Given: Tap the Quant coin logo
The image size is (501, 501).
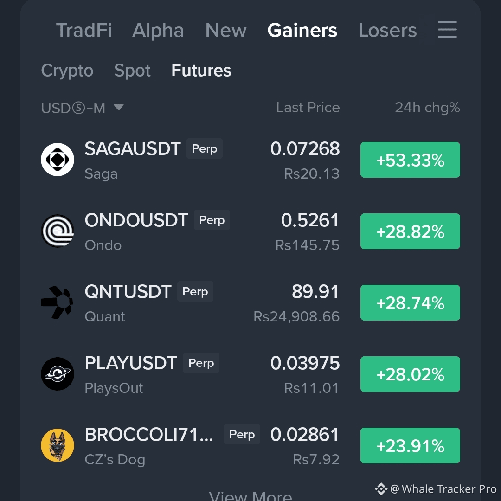Looking at the screenshot, I should point(58,302).
